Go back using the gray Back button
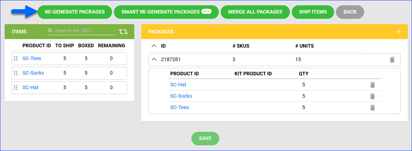The height and width of the screenshot is (151, 412). (x=350, y=12)
